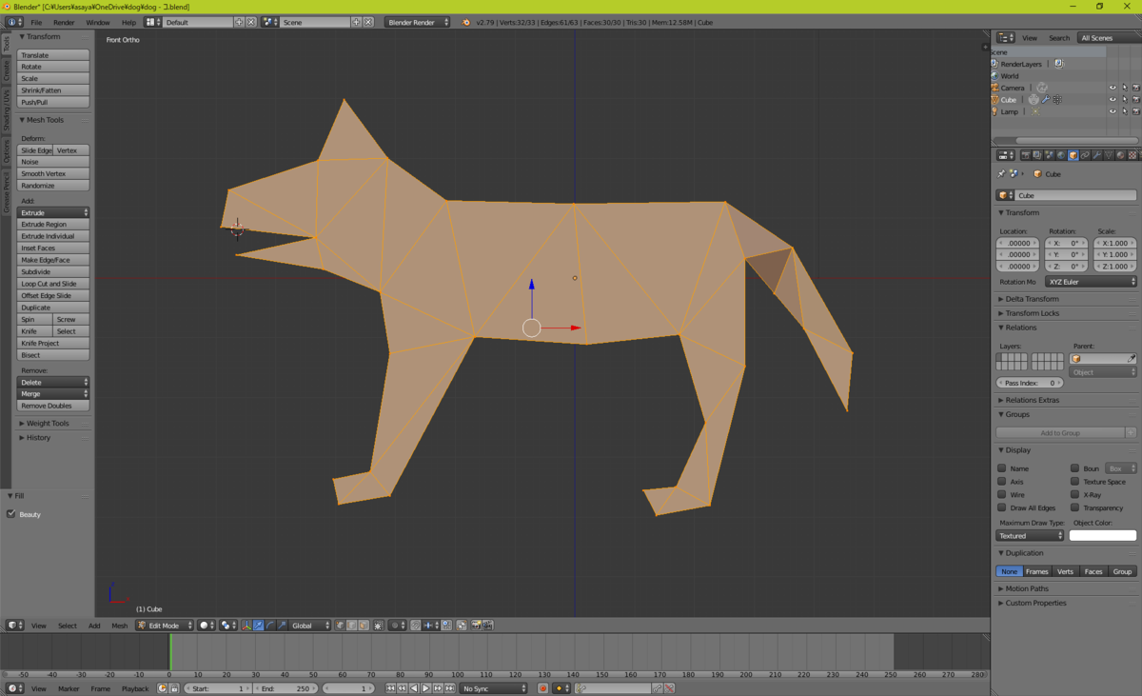Toggle Camera renderability icon in outliner
This screenshot has width=1142, height=696.
point(1135,88)
